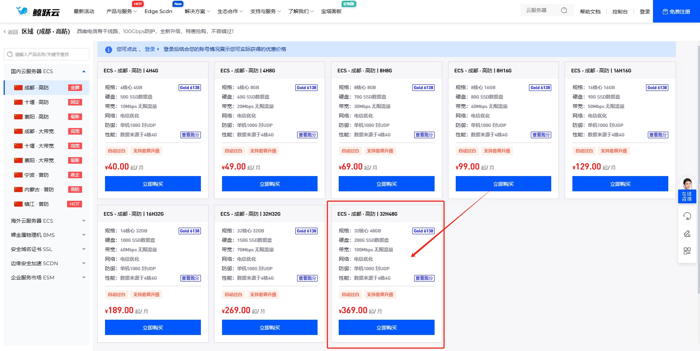This screenshot has width=700, height=351.
Task: Buy the 8H8G plan with 立即购买
Action: (x=386, y=184)
